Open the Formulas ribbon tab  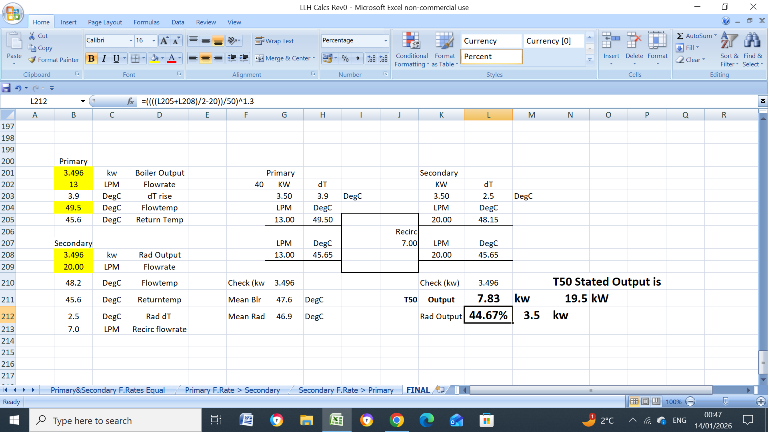coord(146,22)
